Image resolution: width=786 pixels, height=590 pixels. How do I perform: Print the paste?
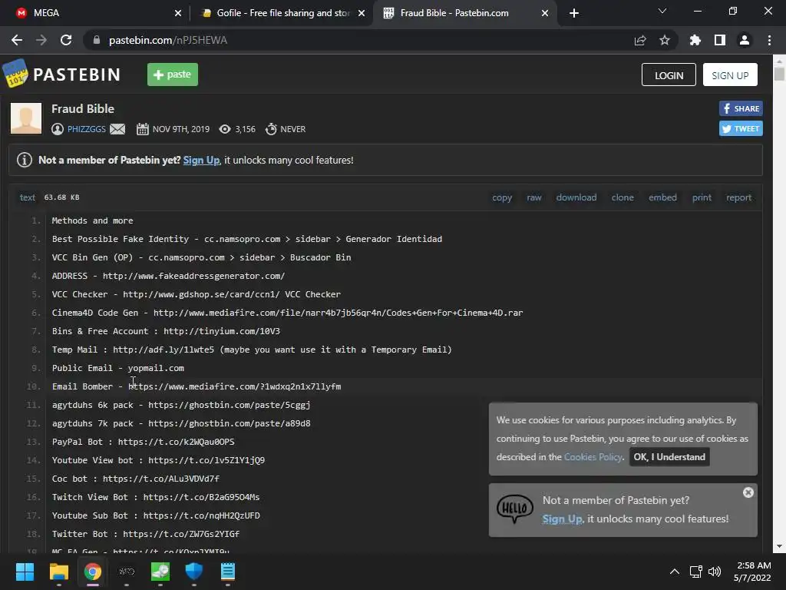(702, 197)
